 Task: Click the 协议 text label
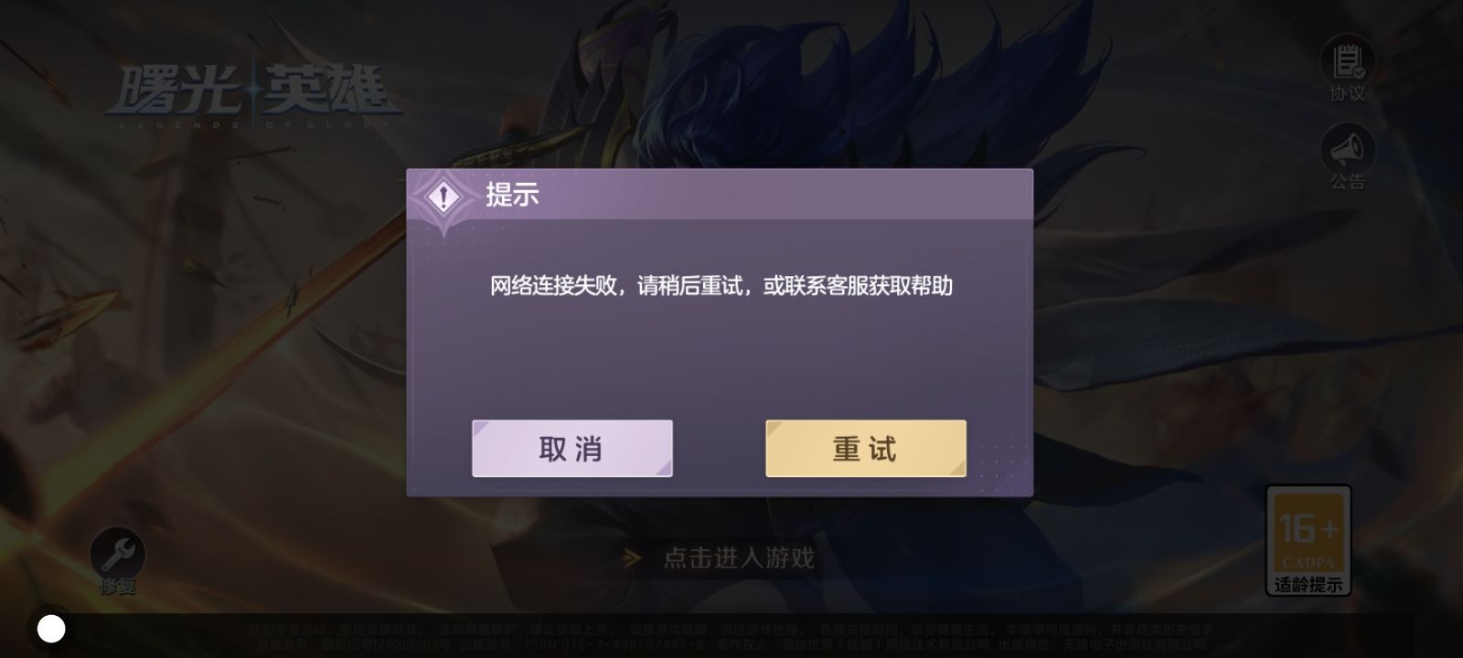click(x=1347, y=93)
